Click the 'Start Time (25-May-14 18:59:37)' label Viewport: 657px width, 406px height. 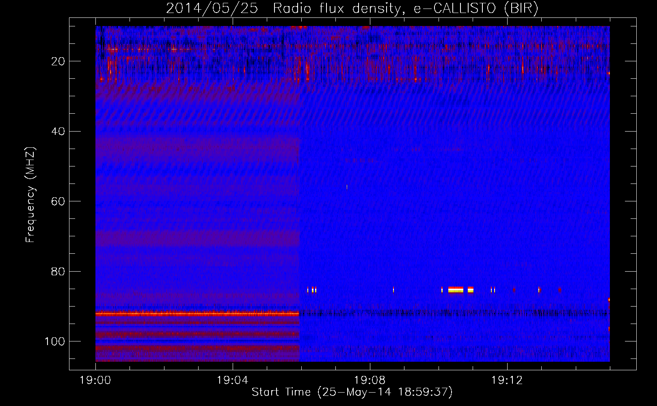(x=352, y=392)
